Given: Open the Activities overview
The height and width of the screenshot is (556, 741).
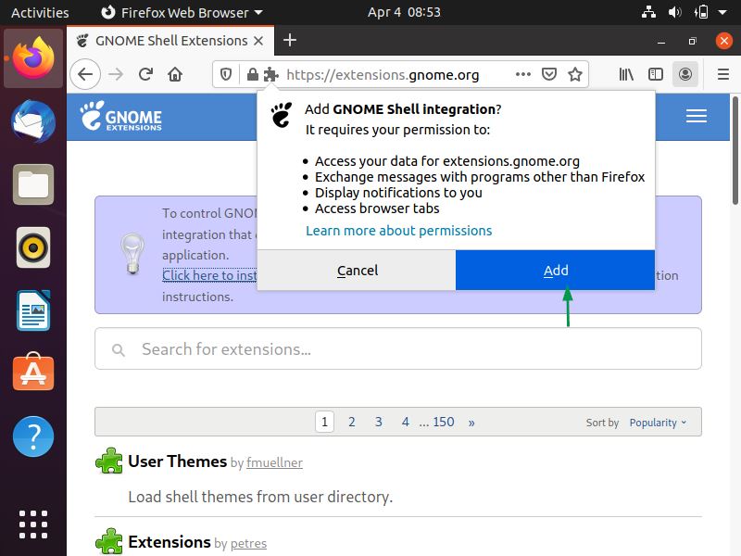Looking at the screenshot, I should pos(40,12).
